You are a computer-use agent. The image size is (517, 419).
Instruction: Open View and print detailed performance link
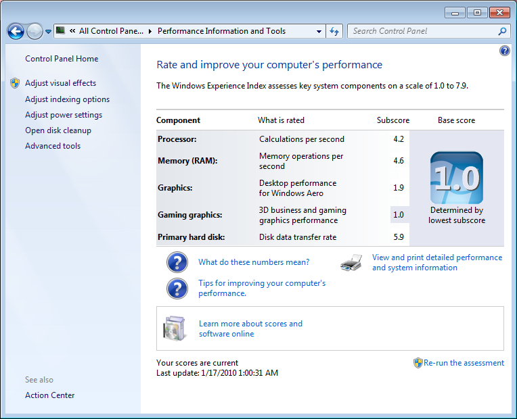437,262
